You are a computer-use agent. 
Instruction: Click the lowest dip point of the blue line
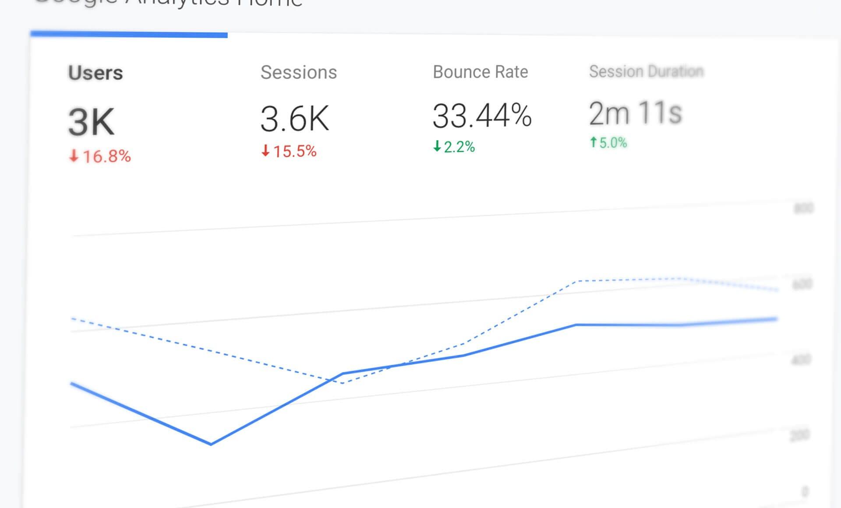[211, 444]
